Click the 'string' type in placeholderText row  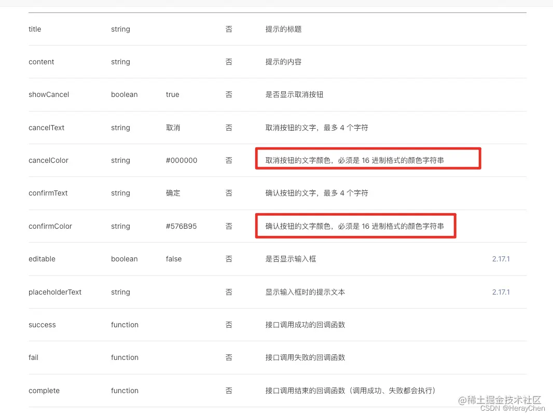click(120, 292)
